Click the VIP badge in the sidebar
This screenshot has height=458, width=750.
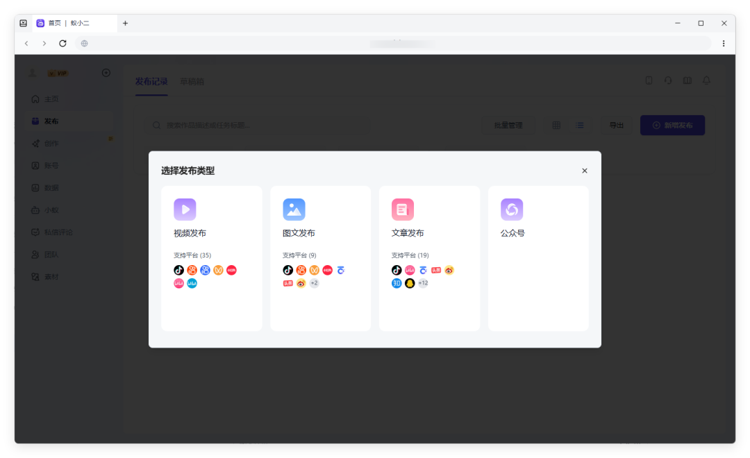(58, 73)
